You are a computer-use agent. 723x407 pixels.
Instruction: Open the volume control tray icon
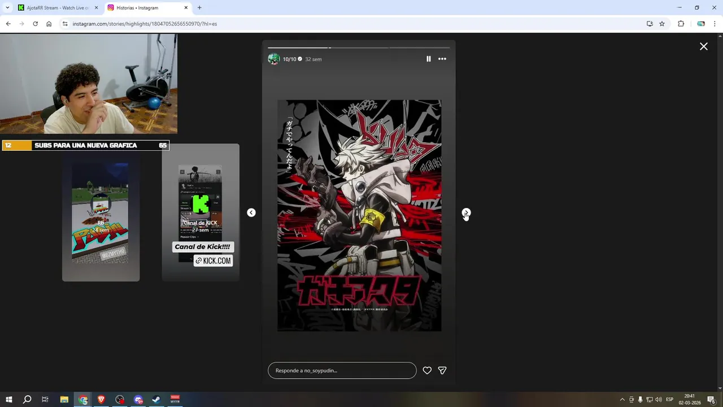(x=659, y=400)
